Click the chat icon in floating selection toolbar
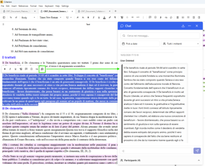This screenshot has width=205, height=166. pos(42,70)
